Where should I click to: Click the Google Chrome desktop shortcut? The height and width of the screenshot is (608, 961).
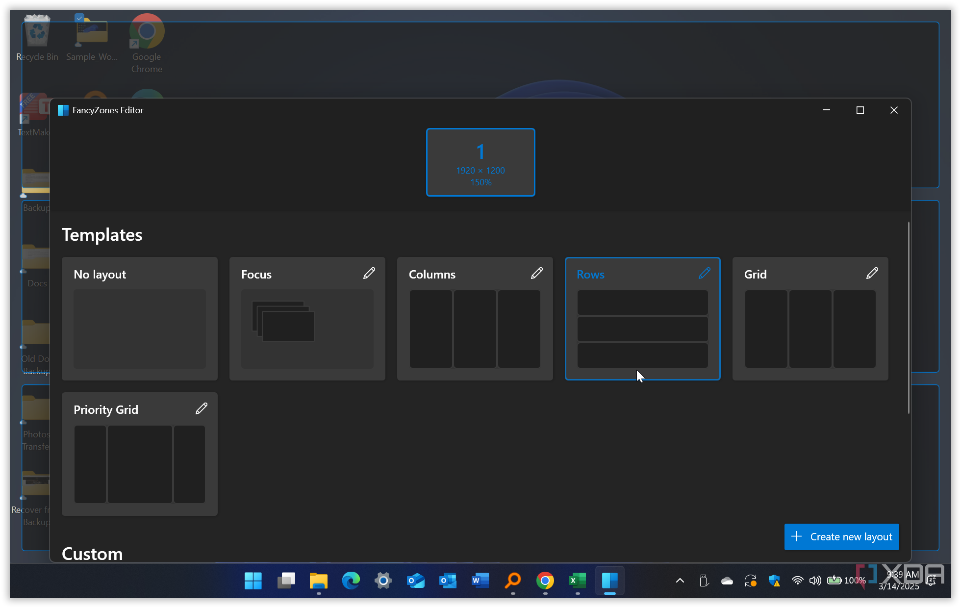click(147, 44)
